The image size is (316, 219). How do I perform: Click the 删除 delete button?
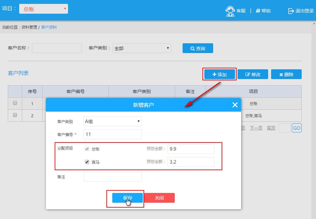[x=286, y=74]
